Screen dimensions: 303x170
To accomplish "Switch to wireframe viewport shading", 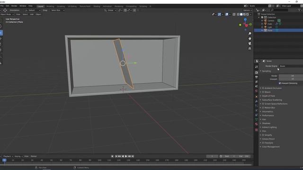I will pos(238,14).
